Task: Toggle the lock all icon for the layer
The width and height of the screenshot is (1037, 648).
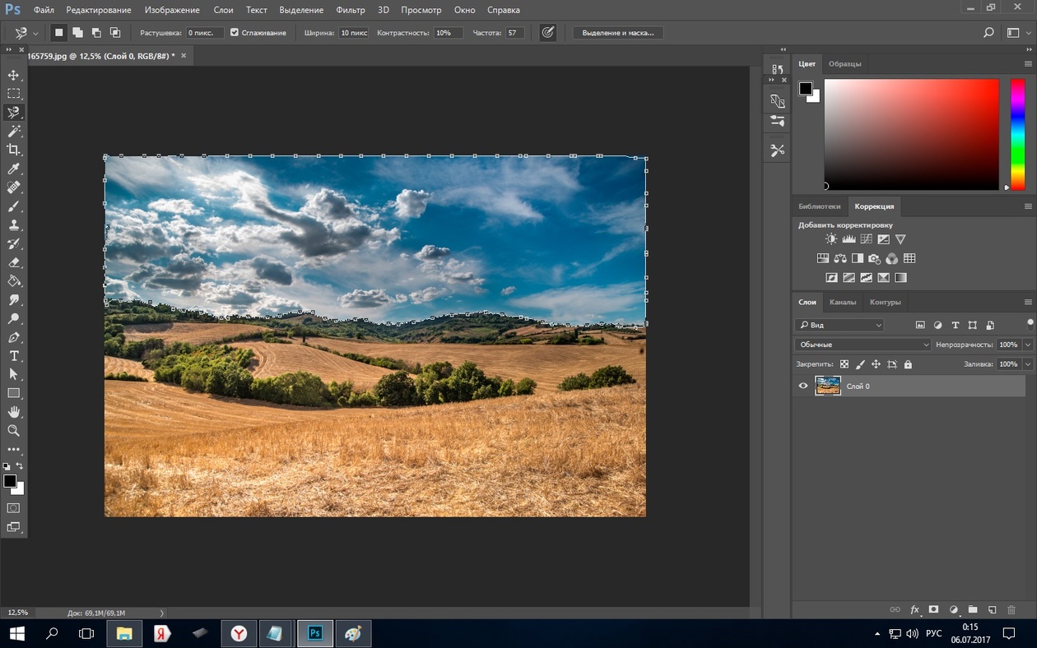Action: point(908,364)
